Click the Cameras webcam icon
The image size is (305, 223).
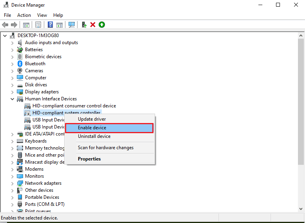20,71
